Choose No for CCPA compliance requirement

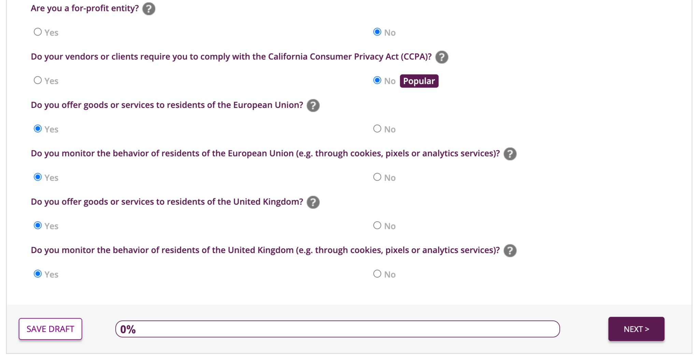tap(377, 81)
